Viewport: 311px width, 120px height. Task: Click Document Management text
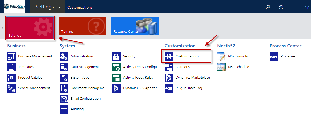pyautogui.click(x=89, y=88)
